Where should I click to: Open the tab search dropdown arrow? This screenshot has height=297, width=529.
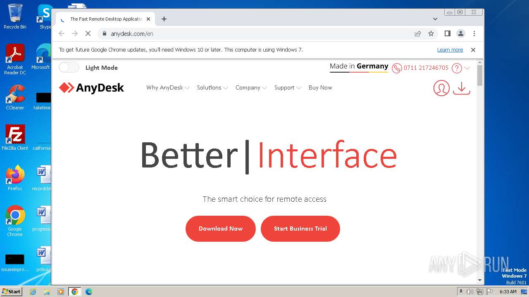point(435,19)
